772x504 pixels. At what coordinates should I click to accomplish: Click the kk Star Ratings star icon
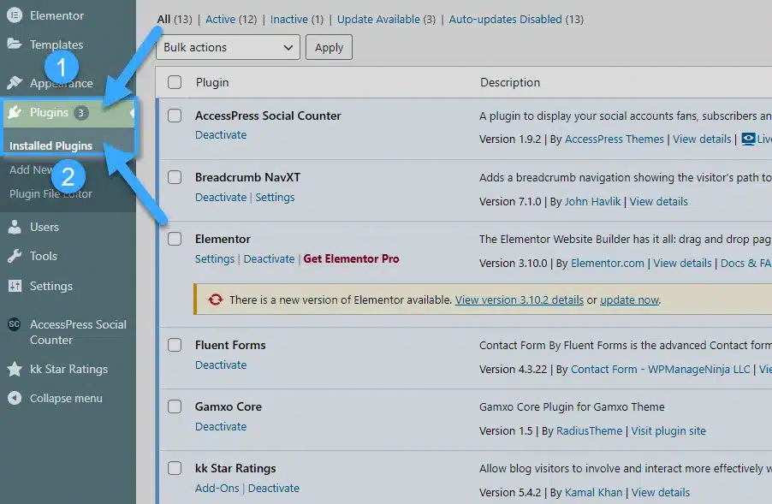pos(15,369)
